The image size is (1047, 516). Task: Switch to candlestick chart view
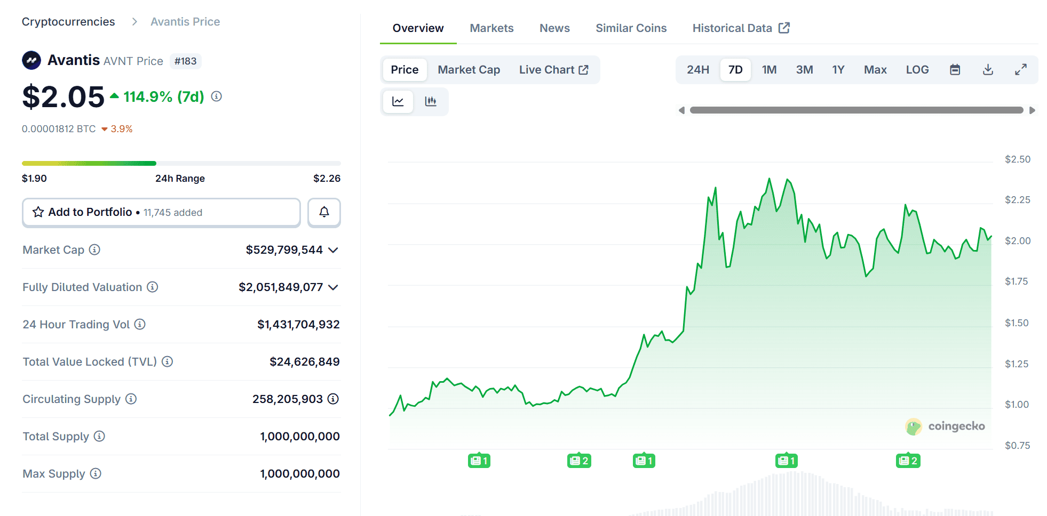click(x=431, y=101)
